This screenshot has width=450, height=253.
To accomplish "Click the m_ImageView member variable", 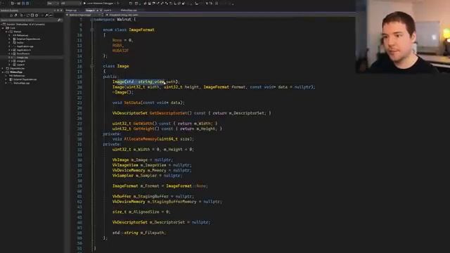I will (153, 165).
